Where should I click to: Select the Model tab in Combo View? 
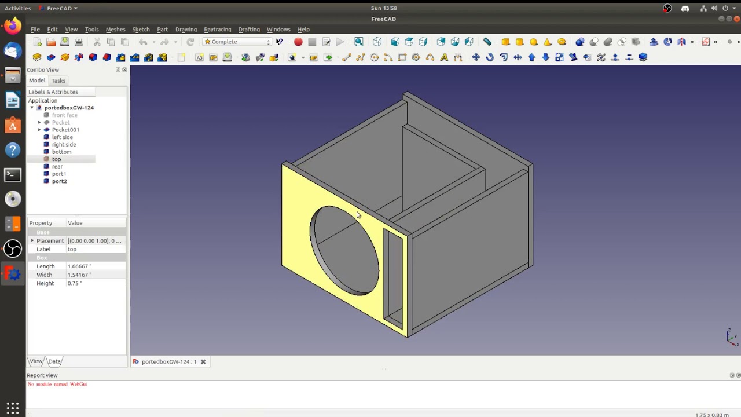coord(37,81)
